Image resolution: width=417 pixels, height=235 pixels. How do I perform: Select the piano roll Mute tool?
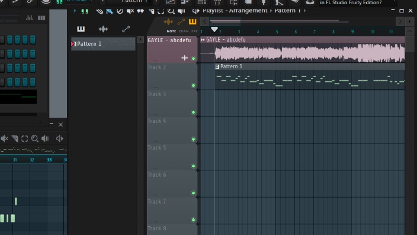point(4,138)
